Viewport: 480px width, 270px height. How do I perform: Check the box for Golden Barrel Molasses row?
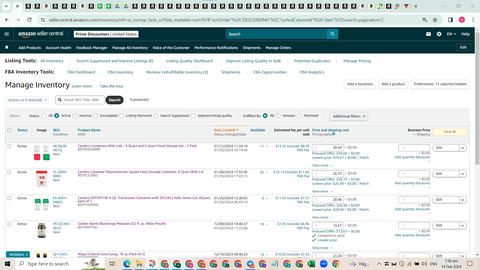9,224
